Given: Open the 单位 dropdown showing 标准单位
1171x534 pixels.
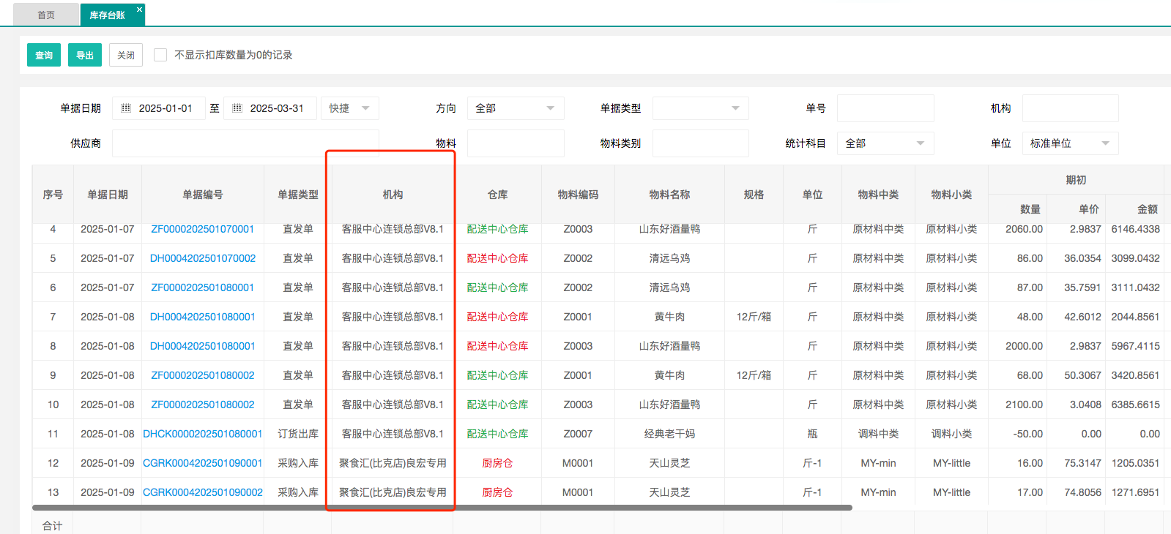Looking at the screenshot, I should (x=1069, y=143).
